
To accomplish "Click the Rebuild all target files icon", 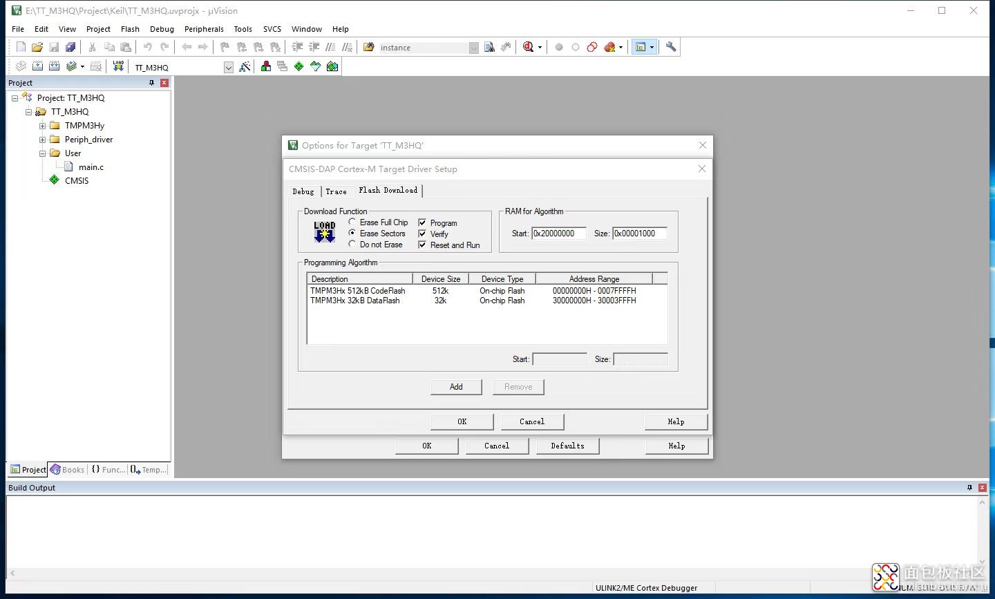I will [x=54, y=66].
